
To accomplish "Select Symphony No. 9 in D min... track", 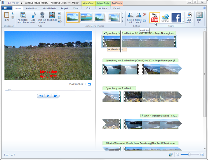I will pos(119,88).
